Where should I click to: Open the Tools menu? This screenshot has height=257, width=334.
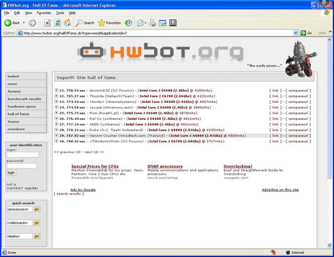pos(60,13)
